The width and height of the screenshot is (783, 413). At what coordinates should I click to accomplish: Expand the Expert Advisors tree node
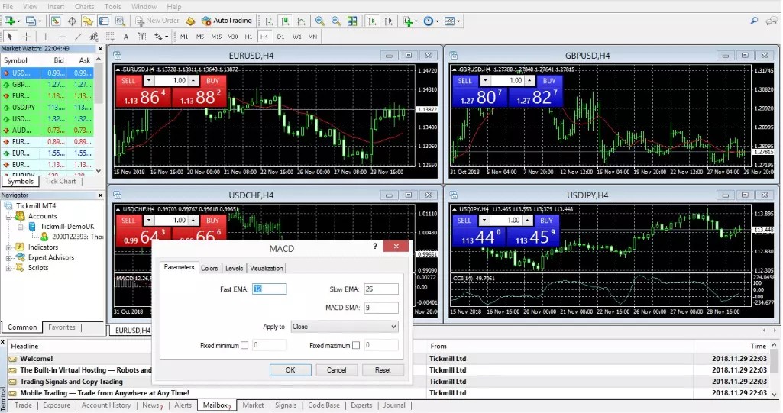[8, 258]
